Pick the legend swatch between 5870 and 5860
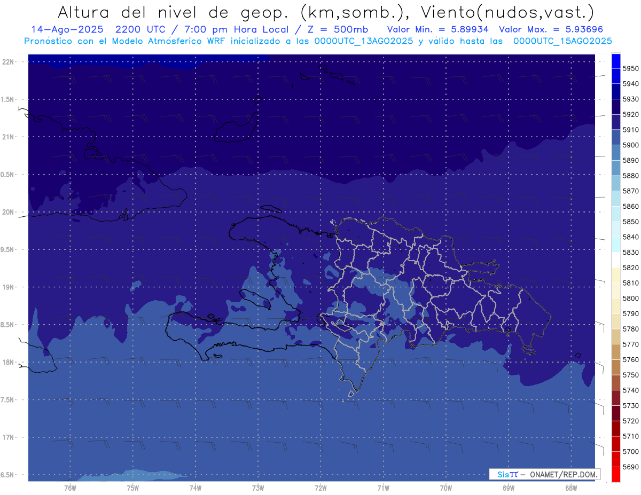Viewport: 641px width, 495px height. [616, 199]
